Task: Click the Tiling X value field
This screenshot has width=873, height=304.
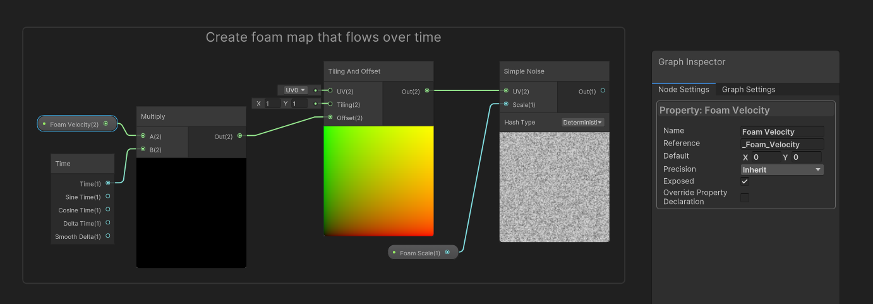Action: point(272,104)
